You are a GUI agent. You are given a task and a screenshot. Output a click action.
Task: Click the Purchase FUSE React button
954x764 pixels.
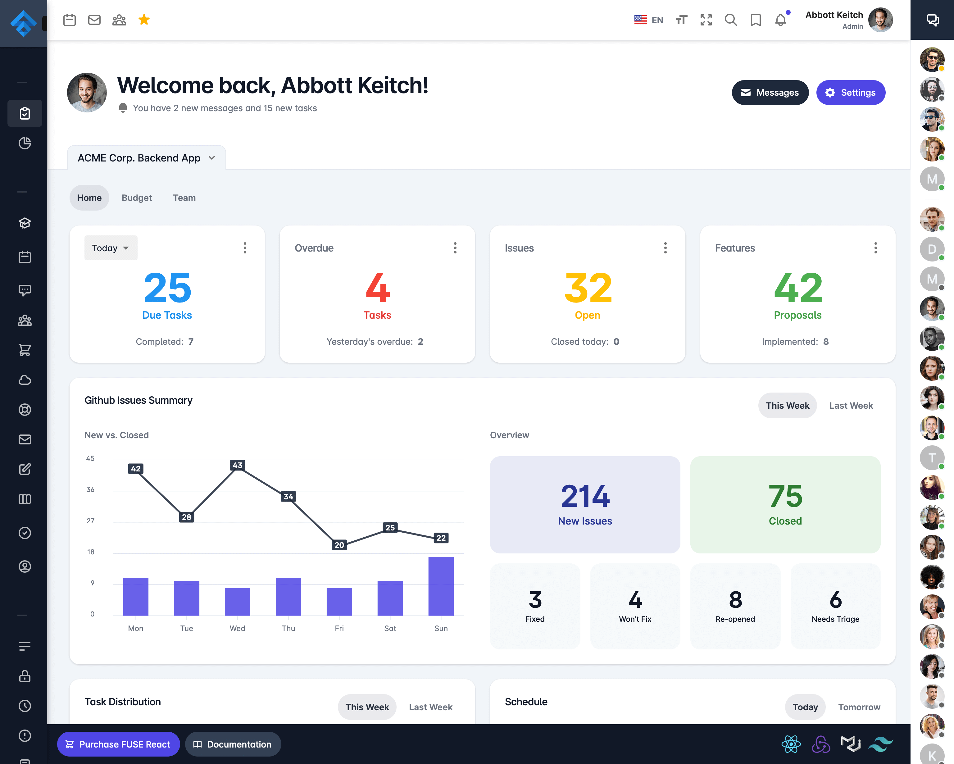(118, 744)
